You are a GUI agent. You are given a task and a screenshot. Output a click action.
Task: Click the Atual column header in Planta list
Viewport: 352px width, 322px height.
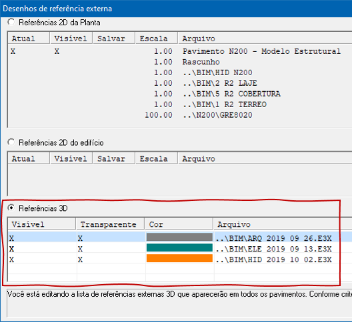pyautogui.click(x=29, y=39)
